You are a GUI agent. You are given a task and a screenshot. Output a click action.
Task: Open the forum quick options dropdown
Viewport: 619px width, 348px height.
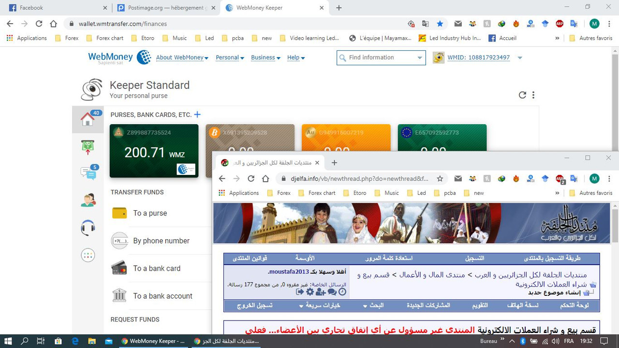click(x=320, y=305)
